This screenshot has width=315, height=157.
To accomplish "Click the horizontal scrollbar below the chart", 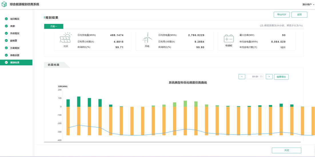I will pos(172,142).
